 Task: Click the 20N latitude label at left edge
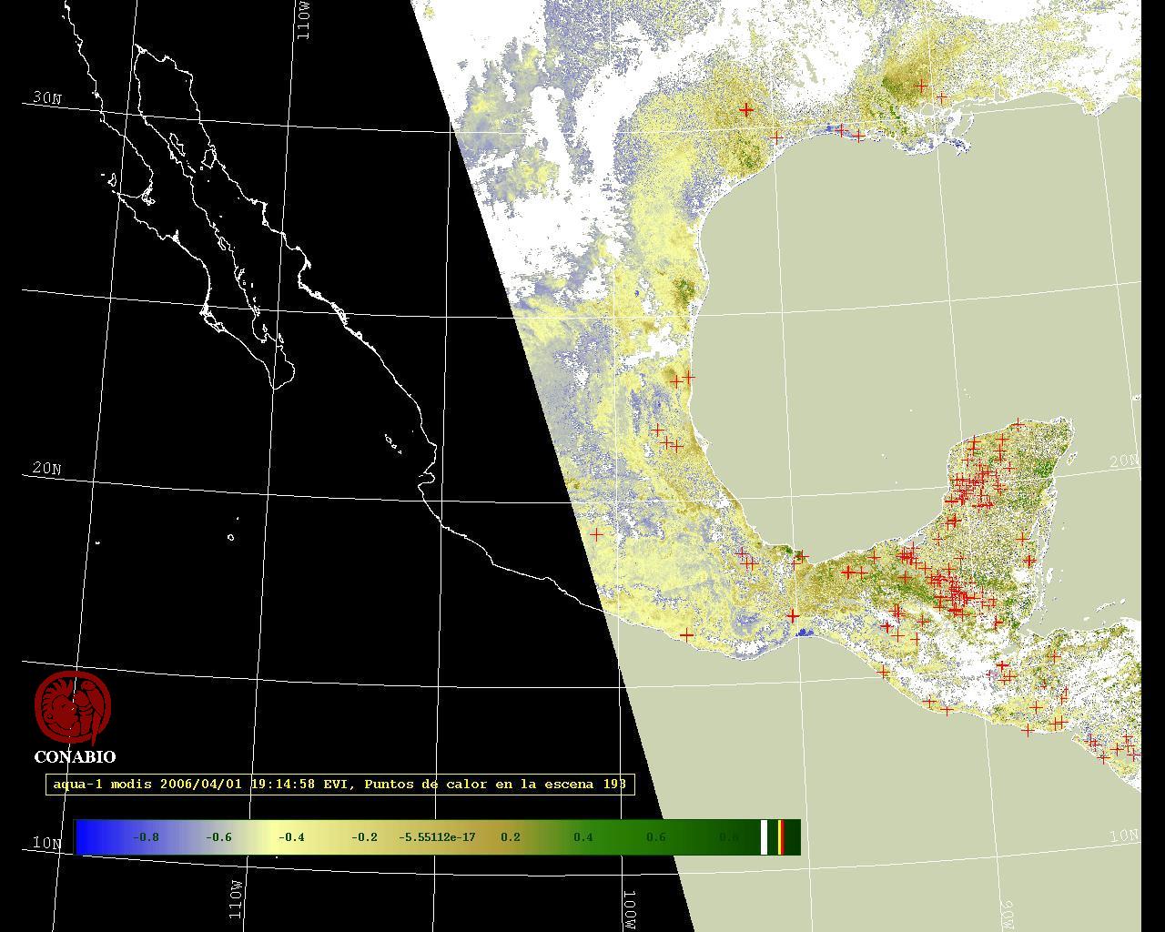coord(46,469)
